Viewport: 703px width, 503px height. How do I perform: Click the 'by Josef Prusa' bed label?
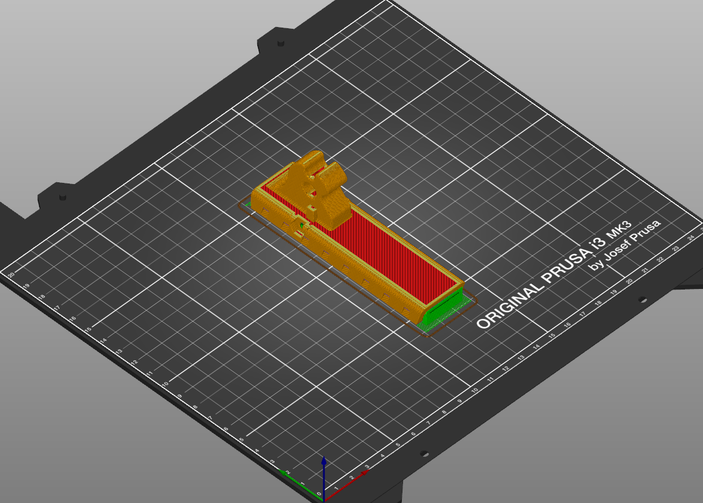click(624, 245)
